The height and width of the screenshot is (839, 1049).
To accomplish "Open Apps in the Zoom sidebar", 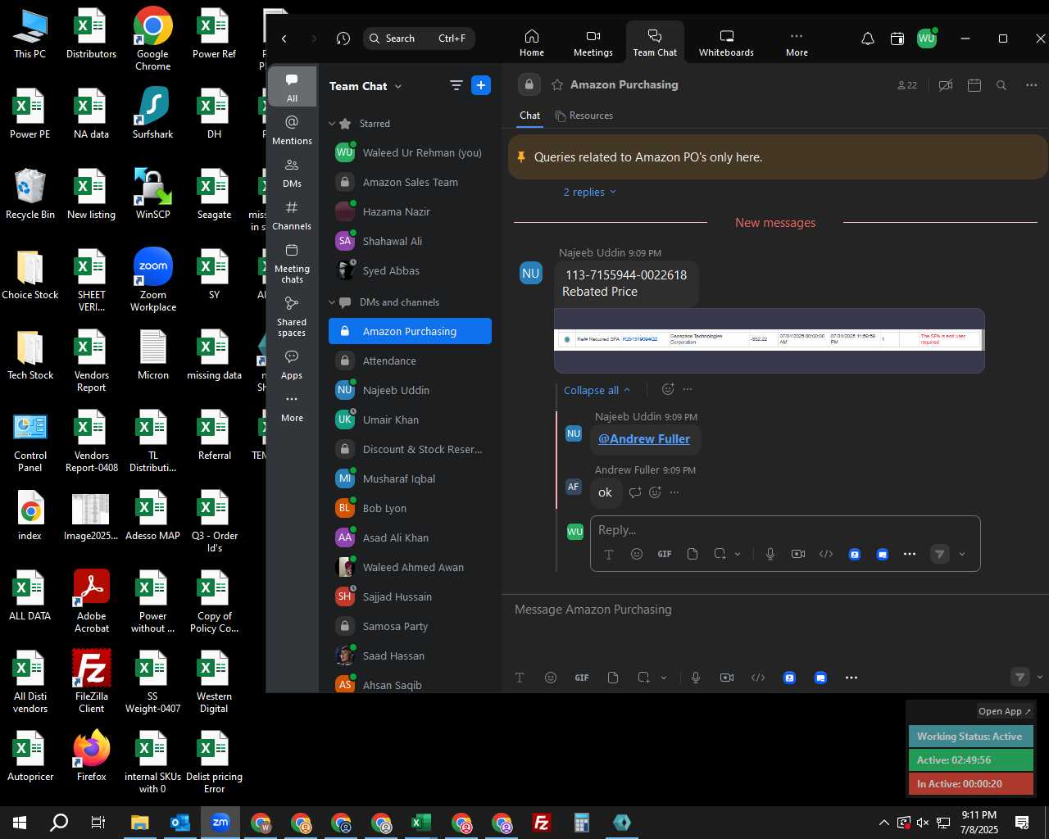I will (x=292, y=364).
